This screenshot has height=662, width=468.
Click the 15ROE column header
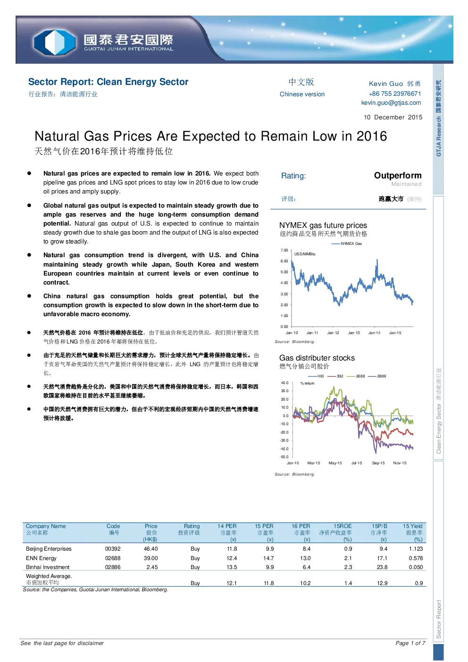point(336,533)
